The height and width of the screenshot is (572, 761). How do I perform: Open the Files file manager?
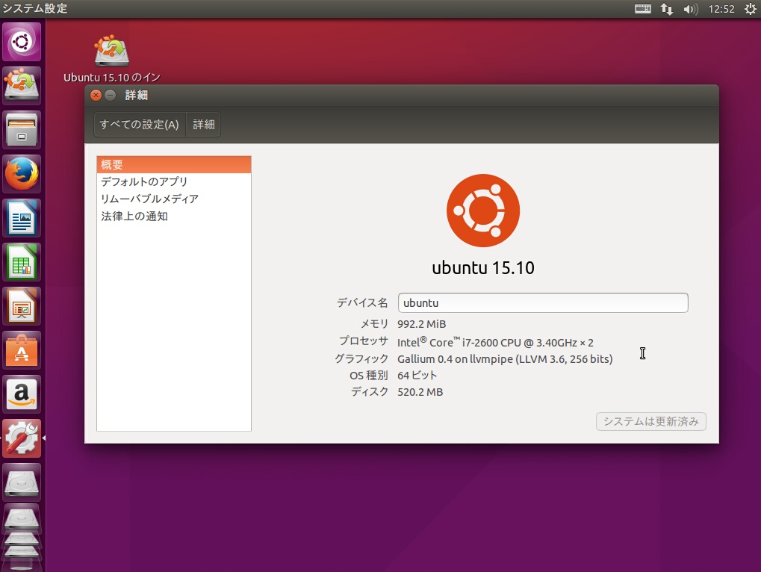20,129
